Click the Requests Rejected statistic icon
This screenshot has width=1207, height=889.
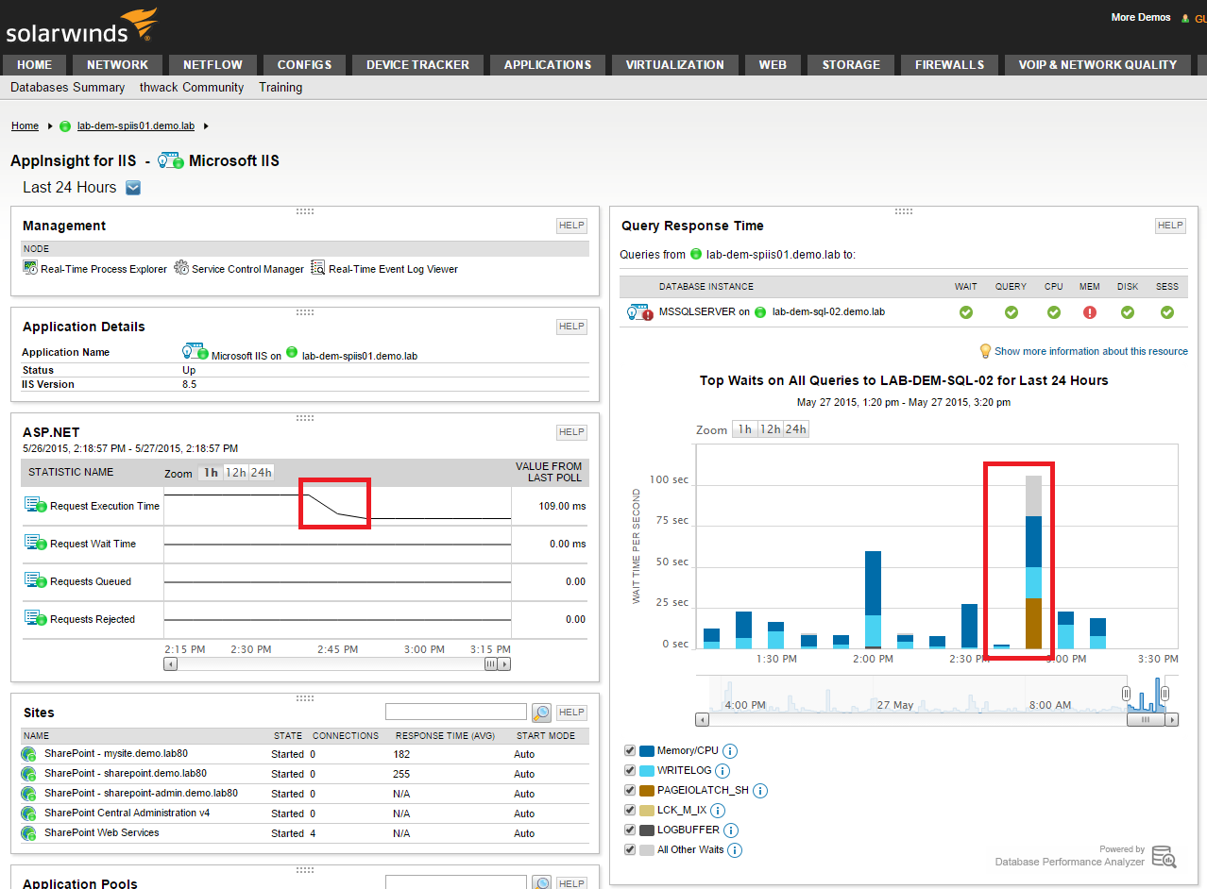36,618
